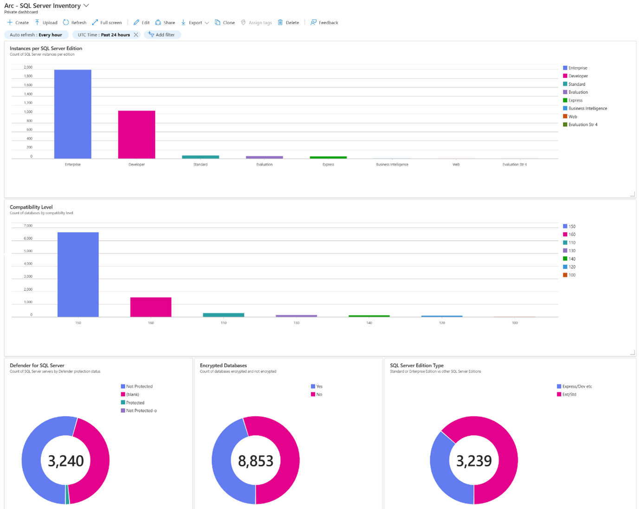Open the Feedback panel
The width and height of the screenshot is (640, 509).
324,22
